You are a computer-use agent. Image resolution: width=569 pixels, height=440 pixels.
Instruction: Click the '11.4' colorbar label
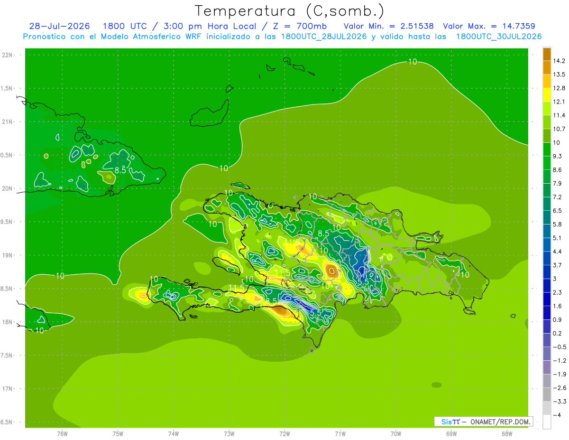[x=559, y=115]
